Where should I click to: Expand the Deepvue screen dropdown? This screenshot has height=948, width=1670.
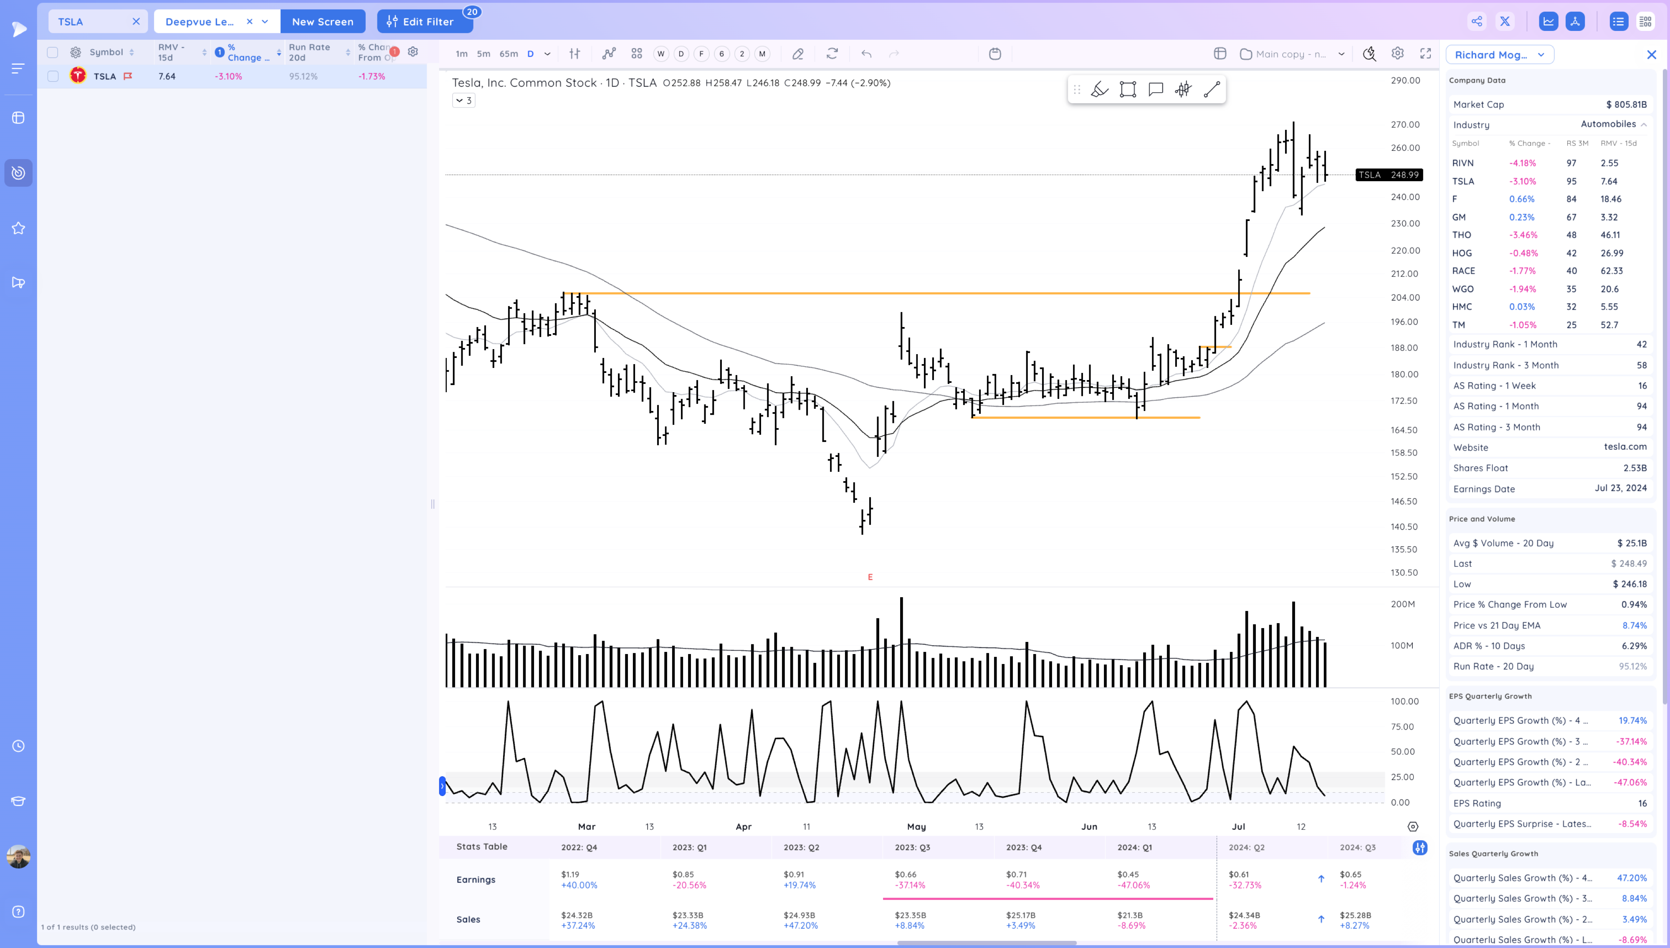pos(265,21)
